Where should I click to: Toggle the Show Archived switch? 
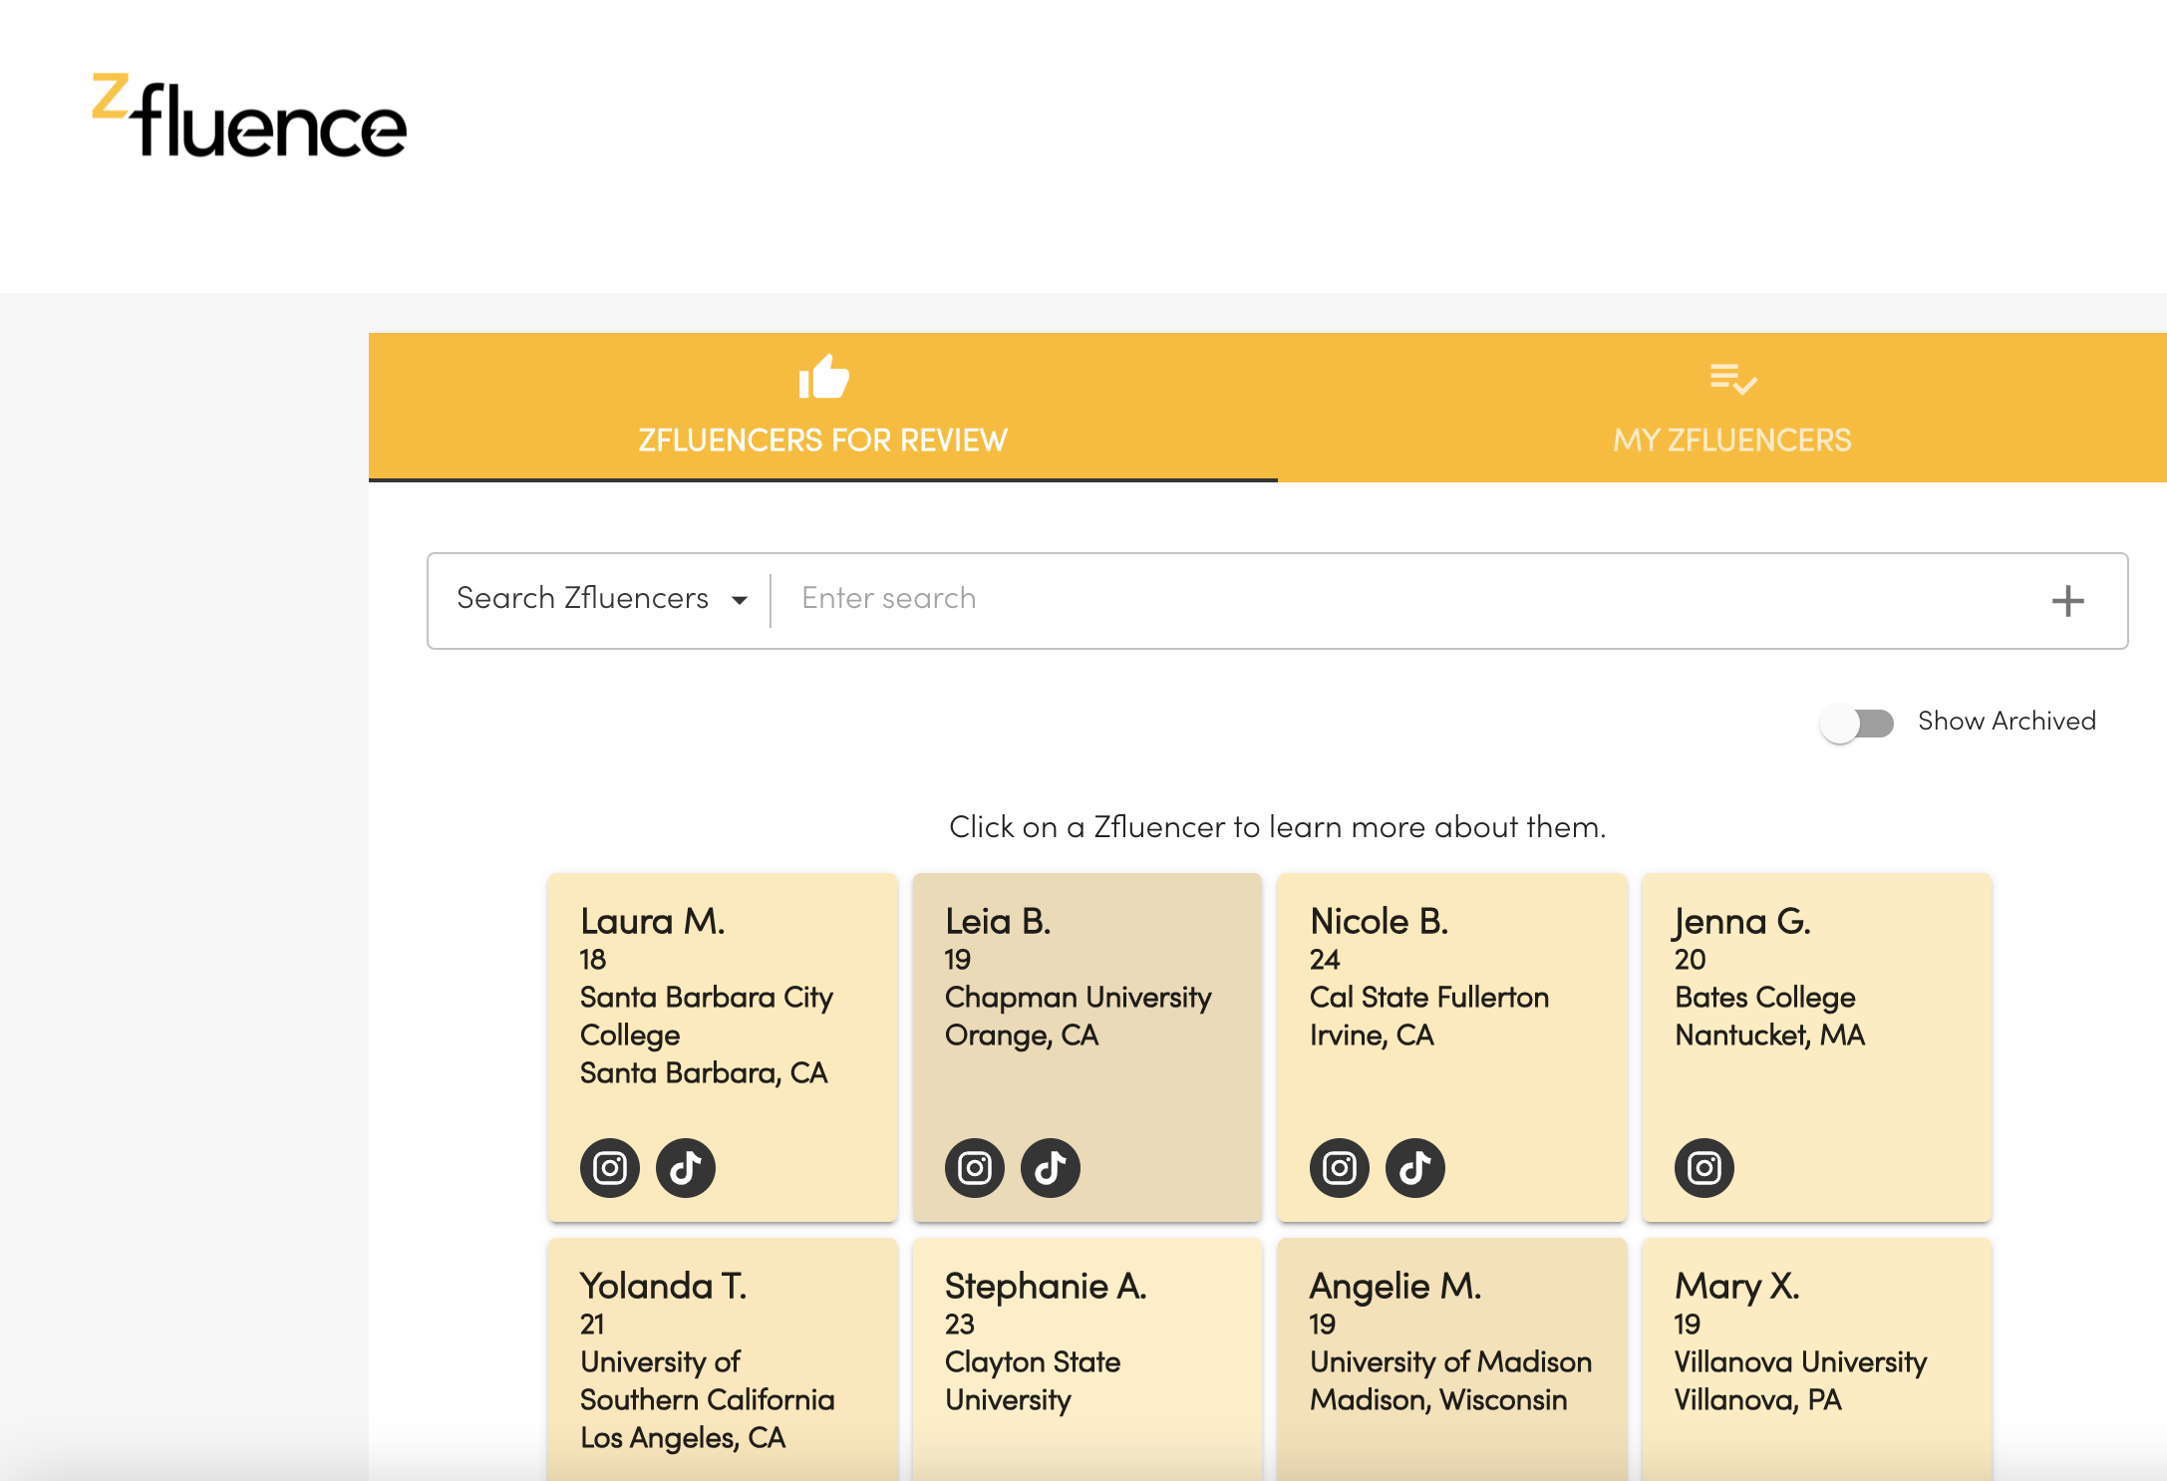(x=1856, y=723)
